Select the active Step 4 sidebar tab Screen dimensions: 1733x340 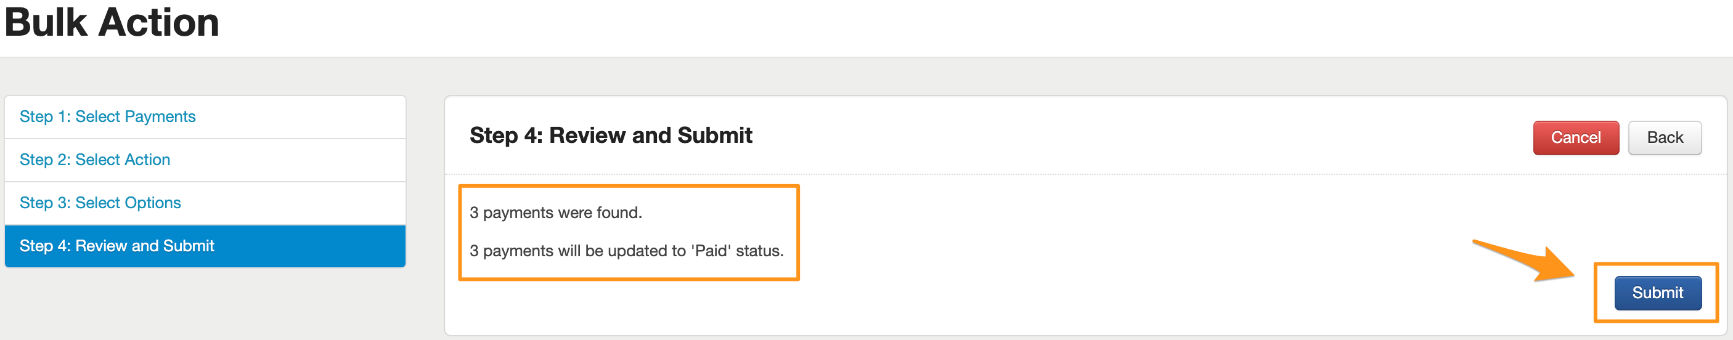tap(117, 246)
